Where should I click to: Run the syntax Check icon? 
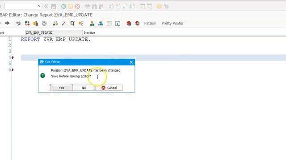click(55, 23)
